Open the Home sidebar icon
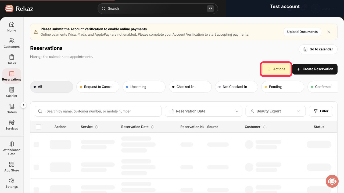 coord(12,24)
